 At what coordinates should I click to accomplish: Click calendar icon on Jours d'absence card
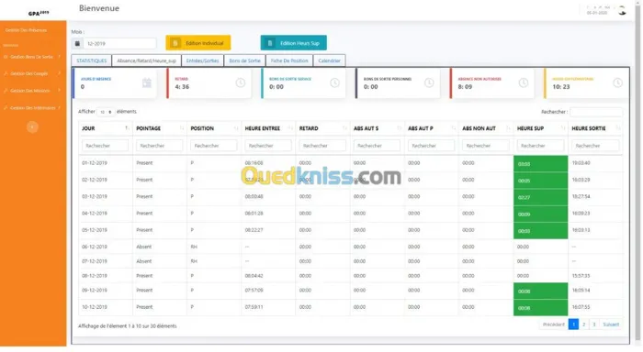147,83
